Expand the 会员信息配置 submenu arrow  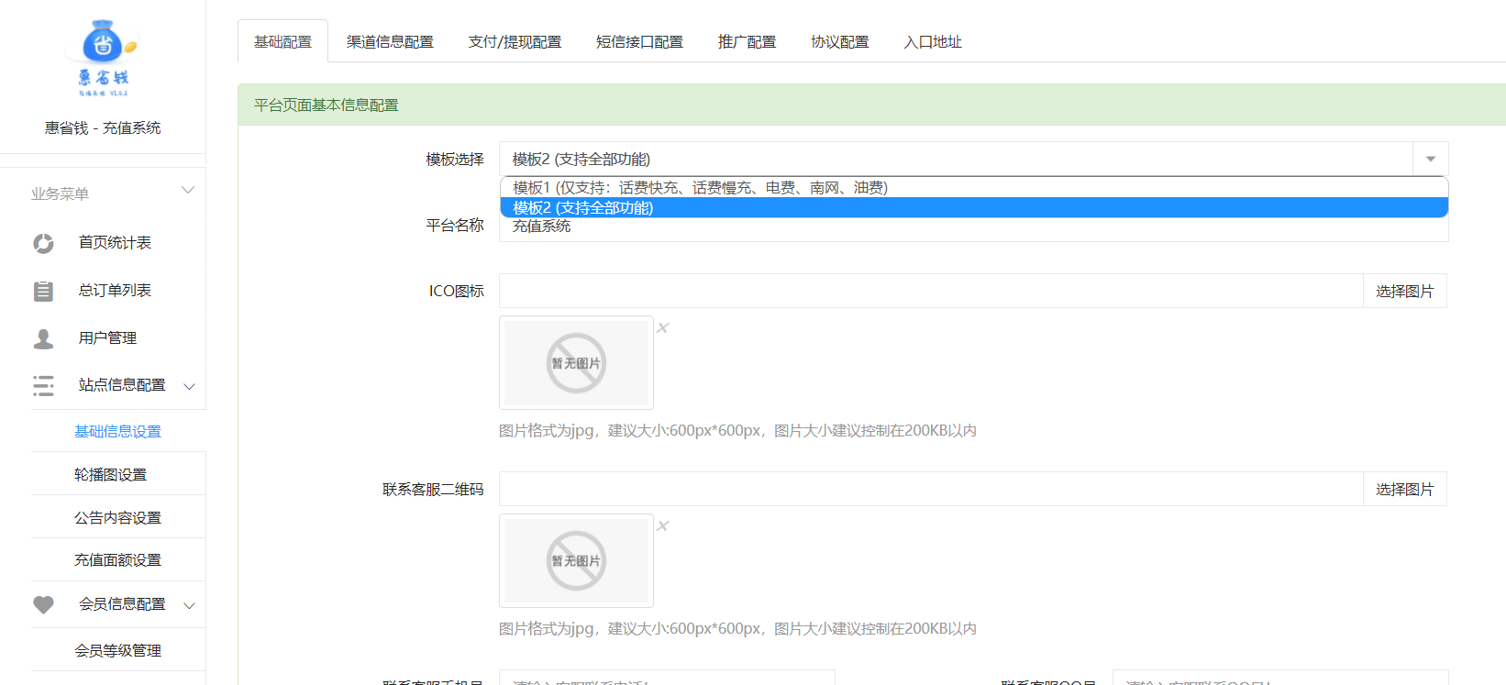(190, 605)
